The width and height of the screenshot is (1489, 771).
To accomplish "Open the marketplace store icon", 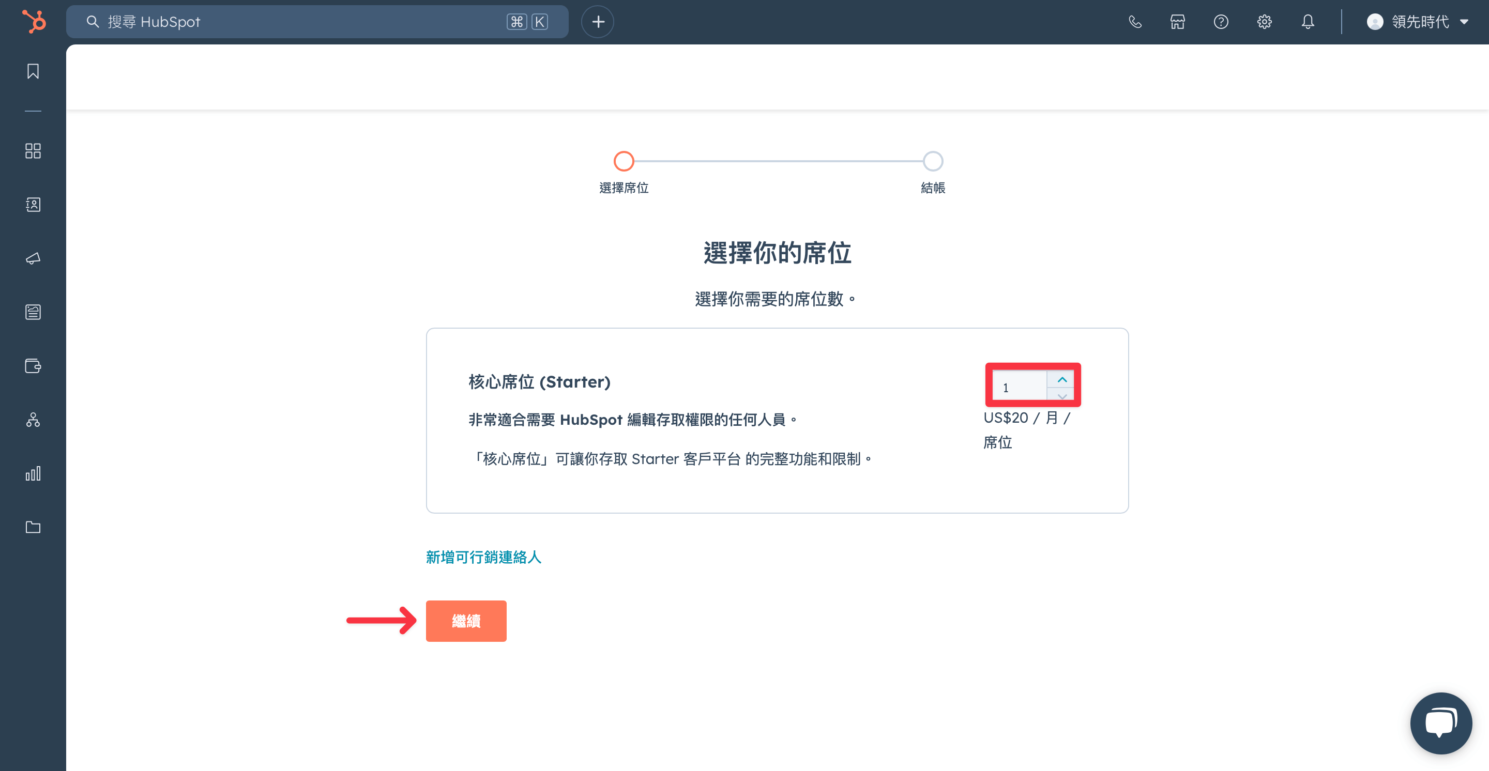I will [x=1177, y=22].
